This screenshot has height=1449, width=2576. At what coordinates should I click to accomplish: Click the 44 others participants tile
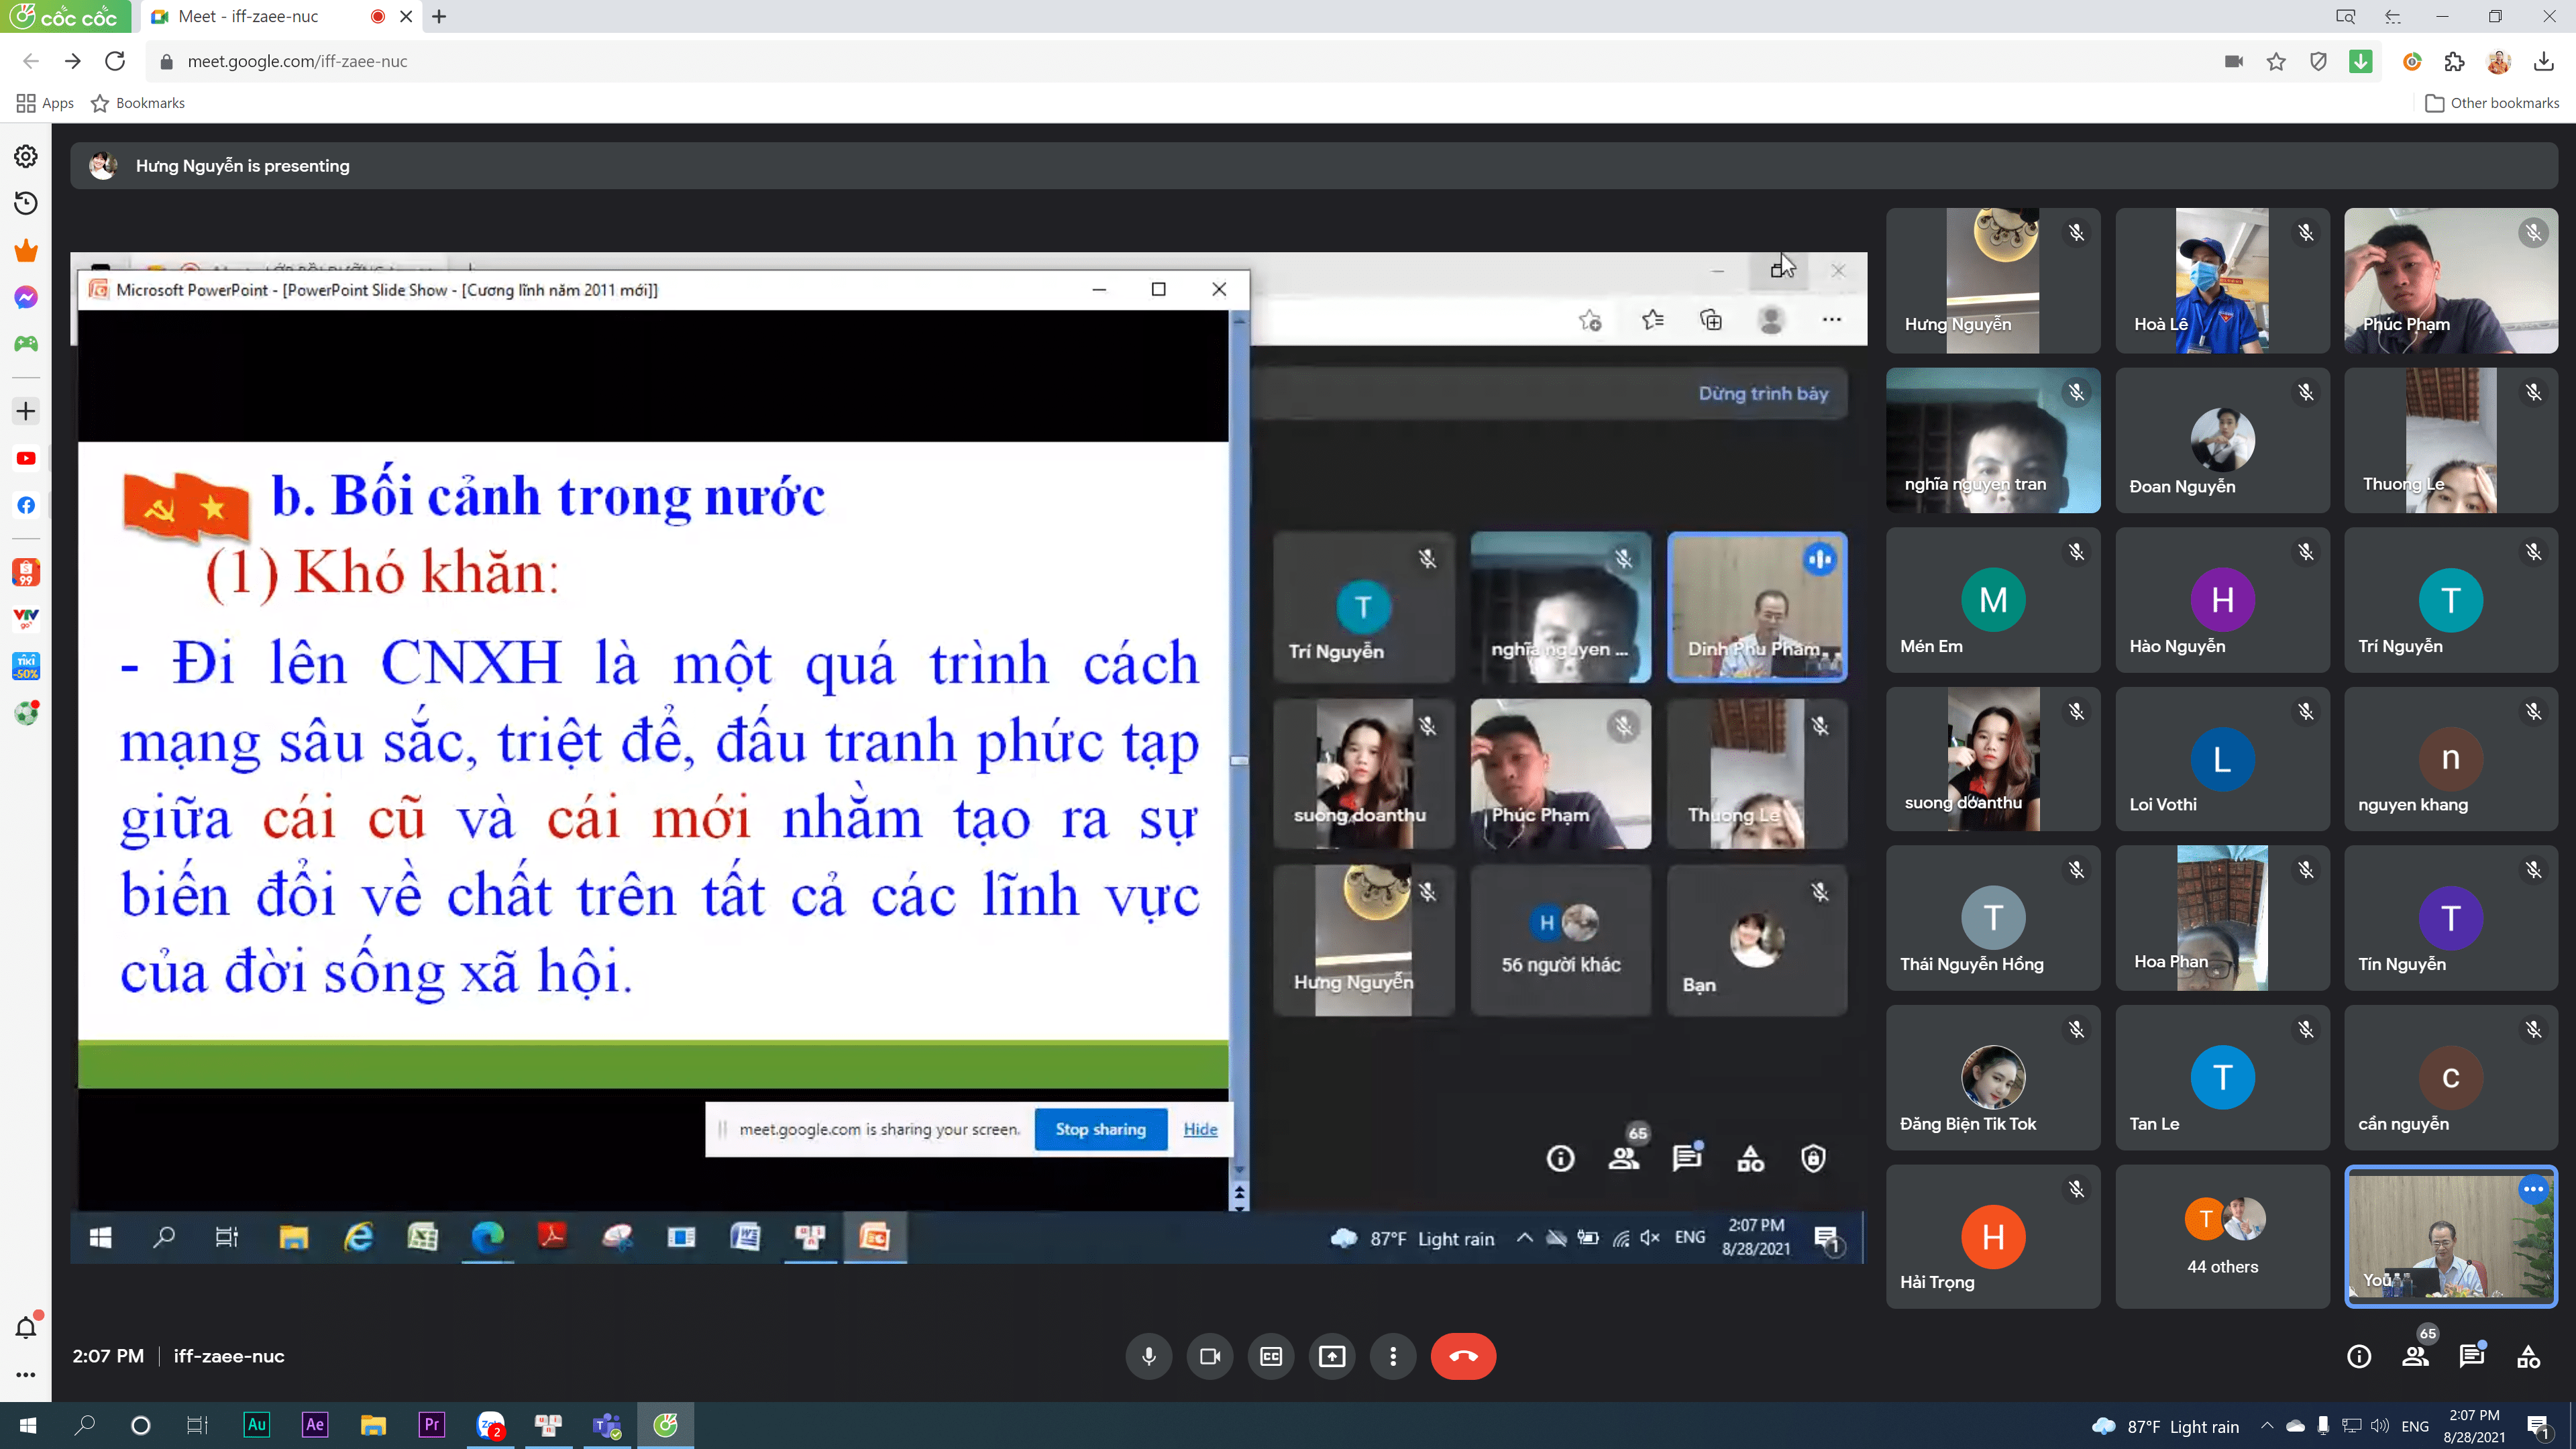[x=2222, y=1237]
